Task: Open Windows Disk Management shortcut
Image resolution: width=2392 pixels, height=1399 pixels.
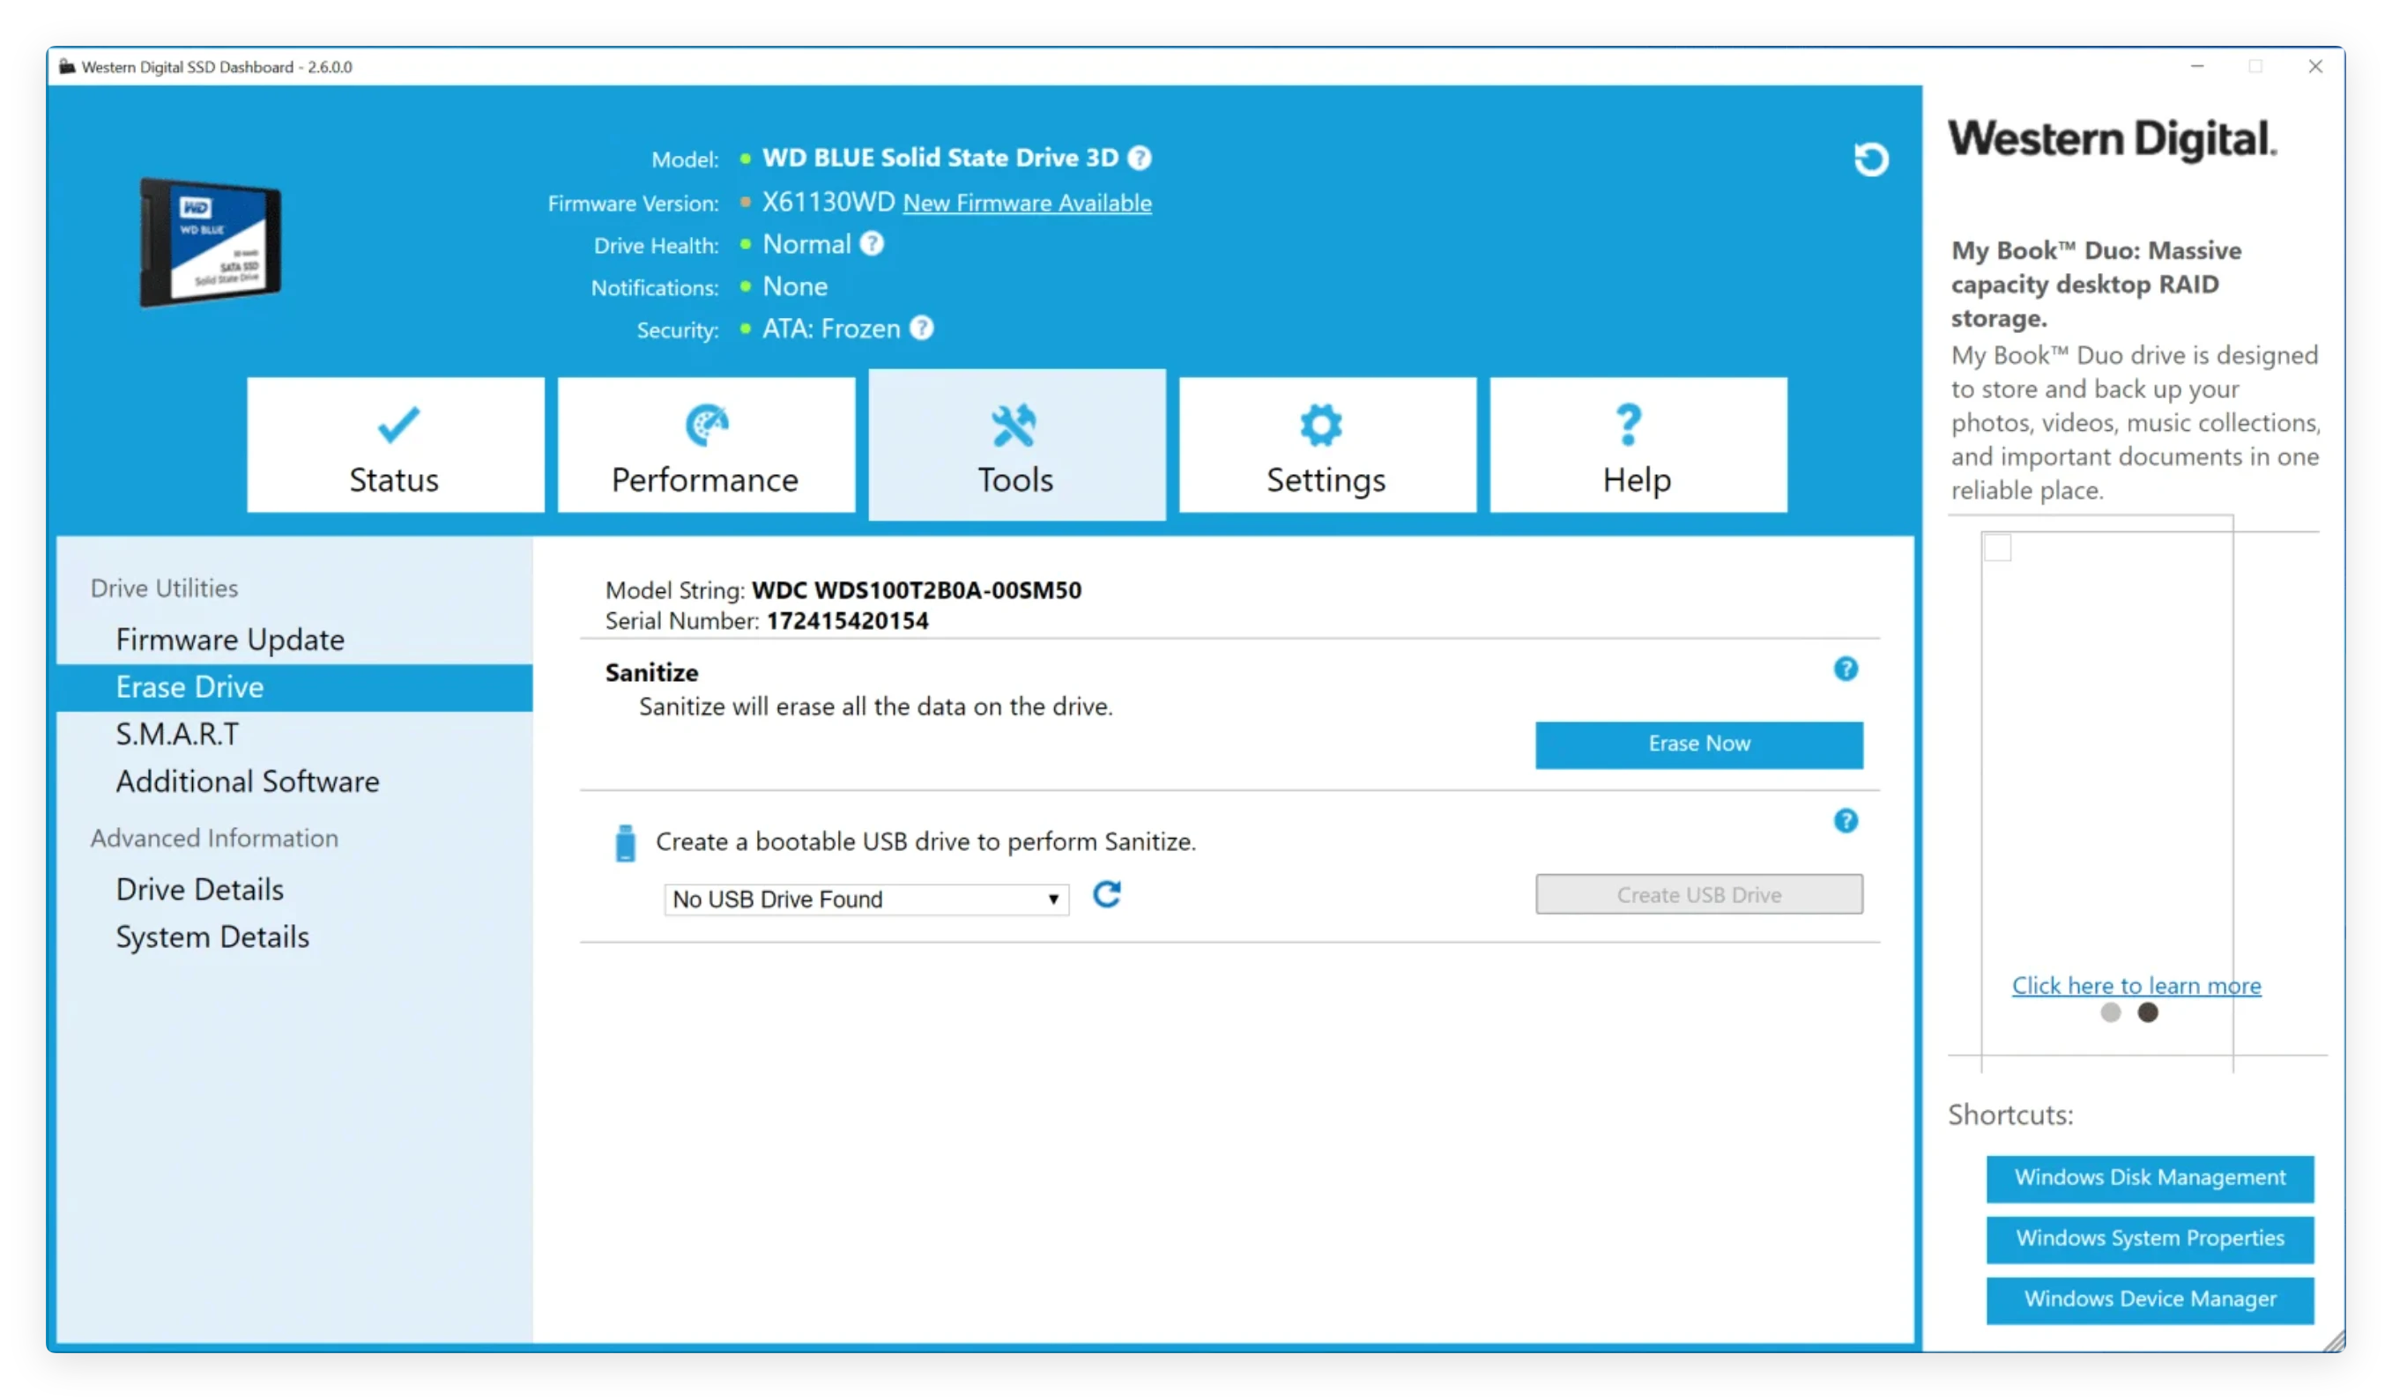Action: point(2150,1178)
